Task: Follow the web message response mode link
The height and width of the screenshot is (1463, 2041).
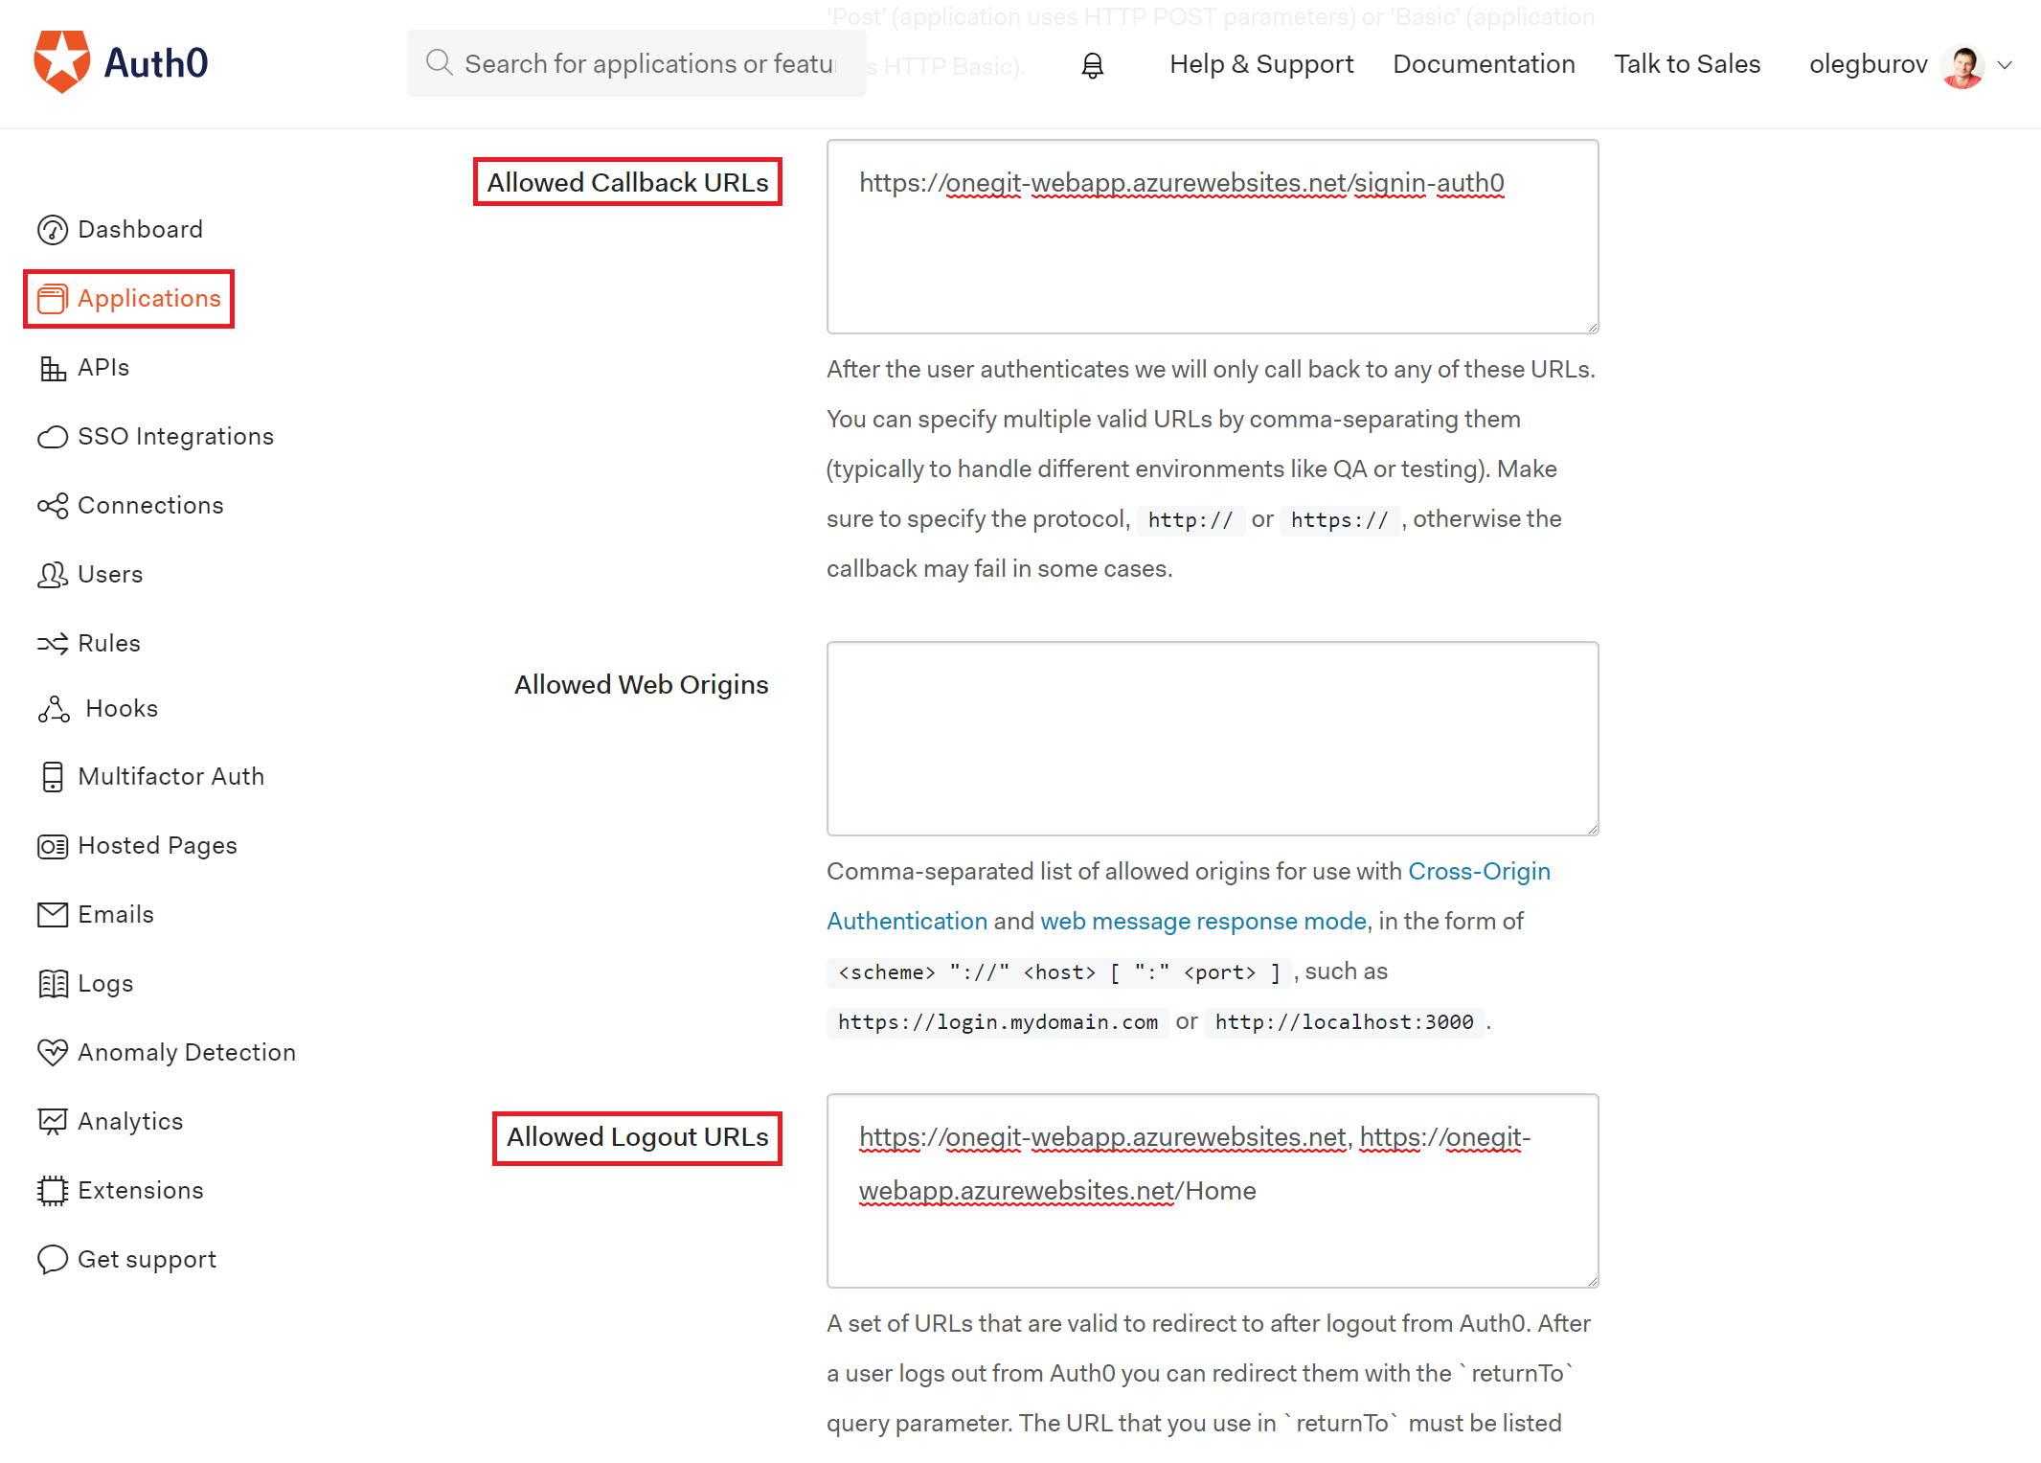Action: coord(1203,922)
